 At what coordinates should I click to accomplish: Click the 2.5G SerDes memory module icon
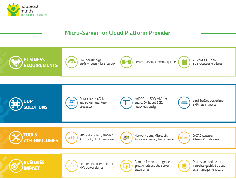(184, 103)
